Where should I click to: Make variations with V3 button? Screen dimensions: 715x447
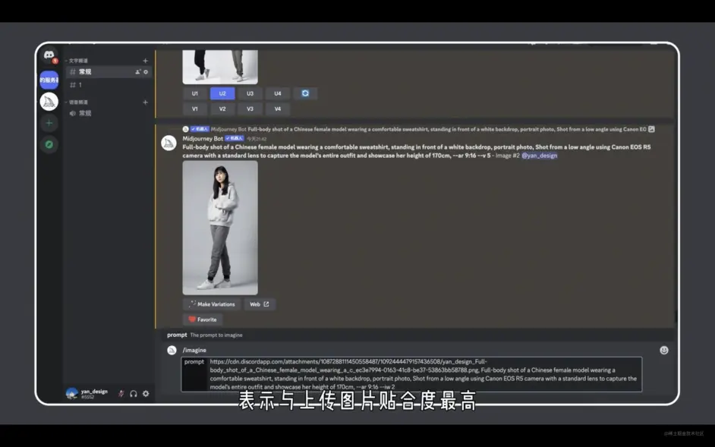pyautogui.click(x=250, y=109)
